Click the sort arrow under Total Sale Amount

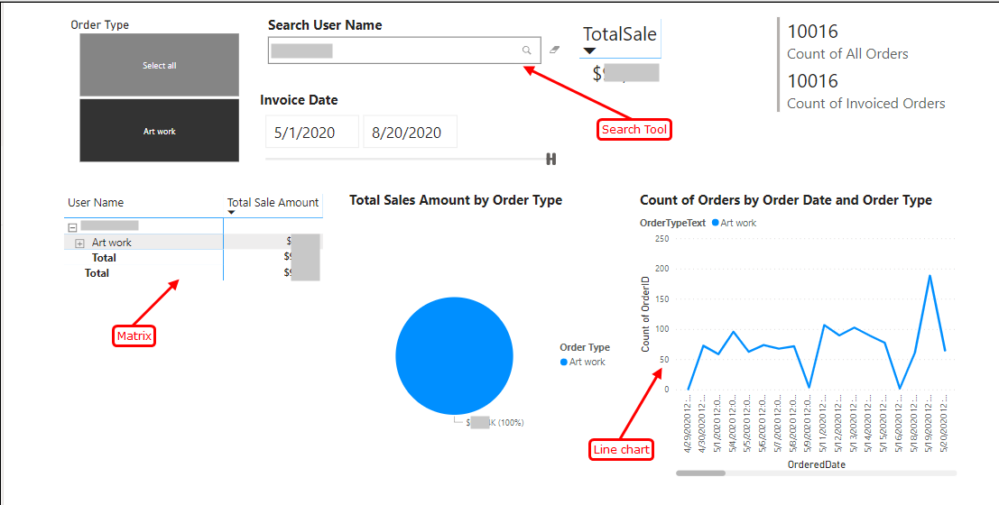pyautogui.click(x=231, y=213)
